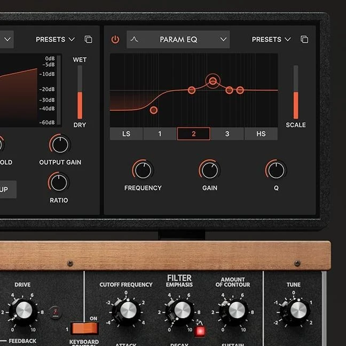The height and width of the screenshot is (346, 346).
Task: Click the compressor gain reduction graph
Action: click(x=19, y=90)
